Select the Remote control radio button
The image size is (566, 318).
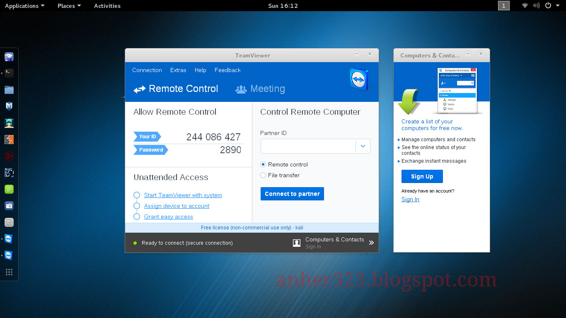263,164
